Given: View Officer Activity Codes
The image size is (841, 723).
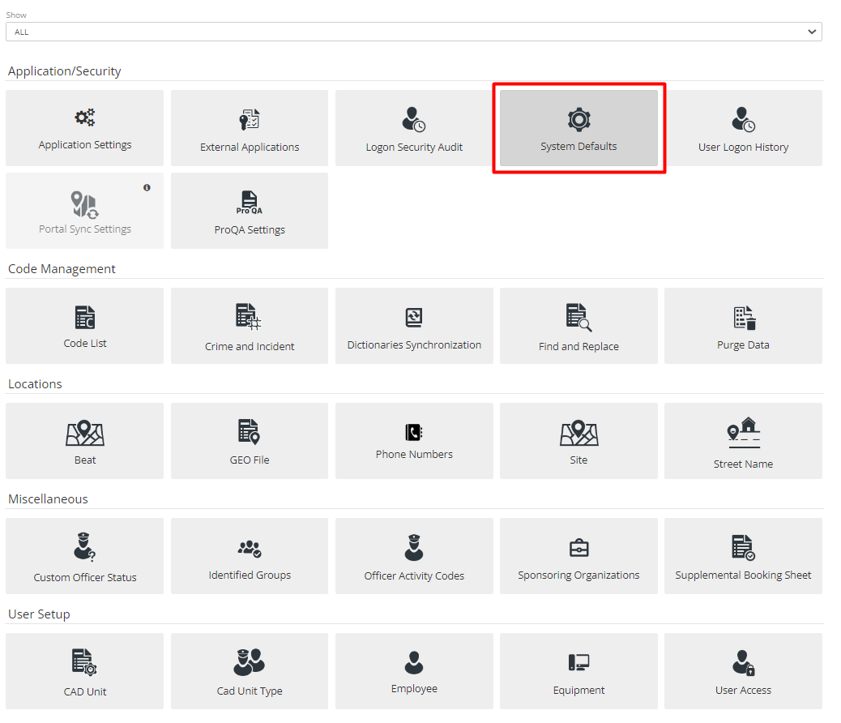Looking at the screenshot, I should [x=414, y=556].
